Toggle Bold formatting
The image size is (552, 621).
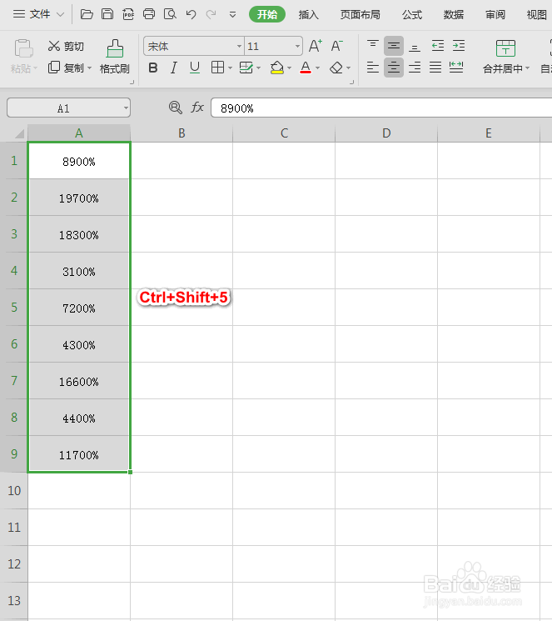click(x=152, y=68)
